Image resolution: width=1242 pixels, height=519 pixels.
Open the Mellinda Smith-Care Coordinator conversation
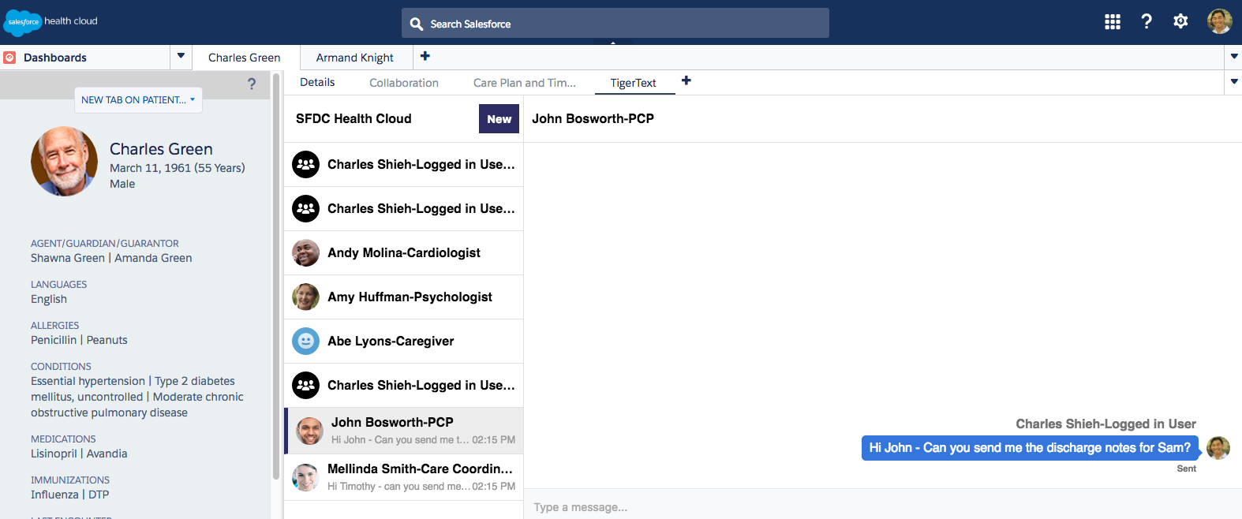(x=403, y=477)
